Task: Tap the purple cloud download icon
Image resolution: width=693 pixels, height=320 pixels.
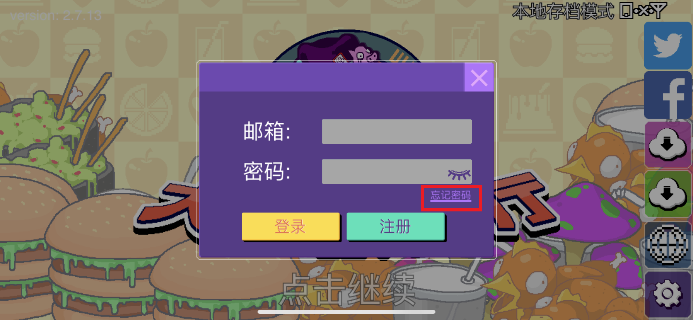Action: pos(668,145)
